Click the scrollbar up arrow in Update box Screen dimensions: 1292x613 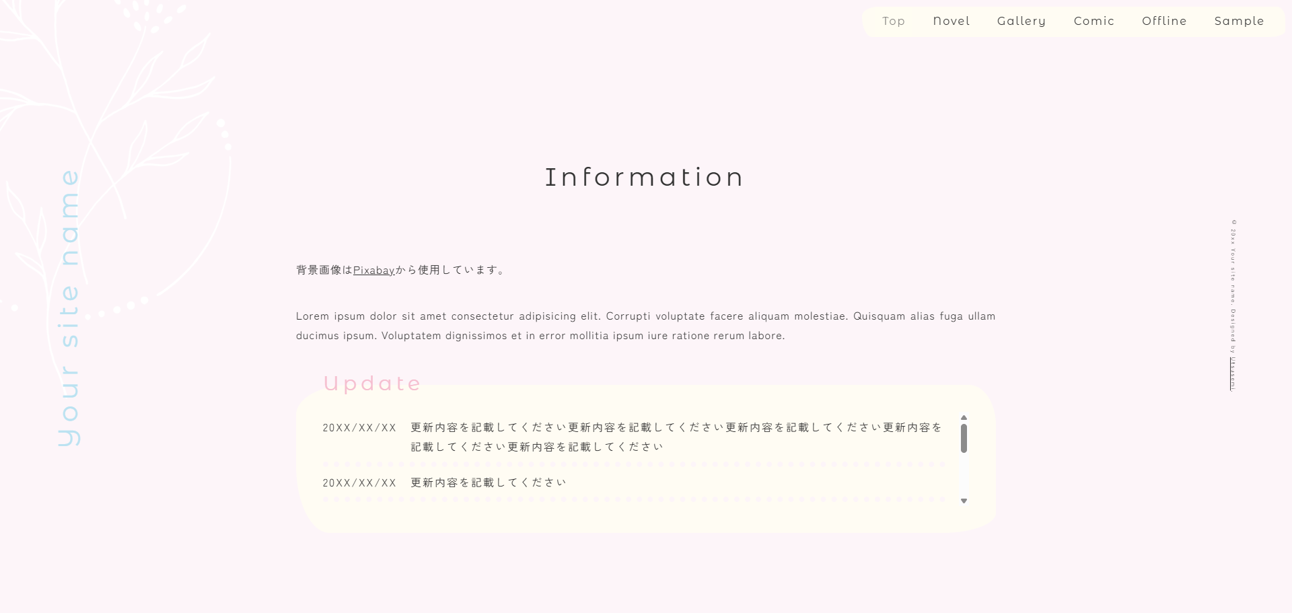[964, 418]
